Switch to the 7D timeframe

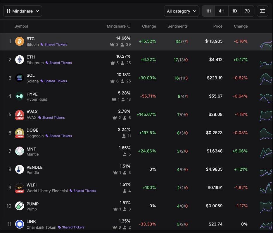247,11
